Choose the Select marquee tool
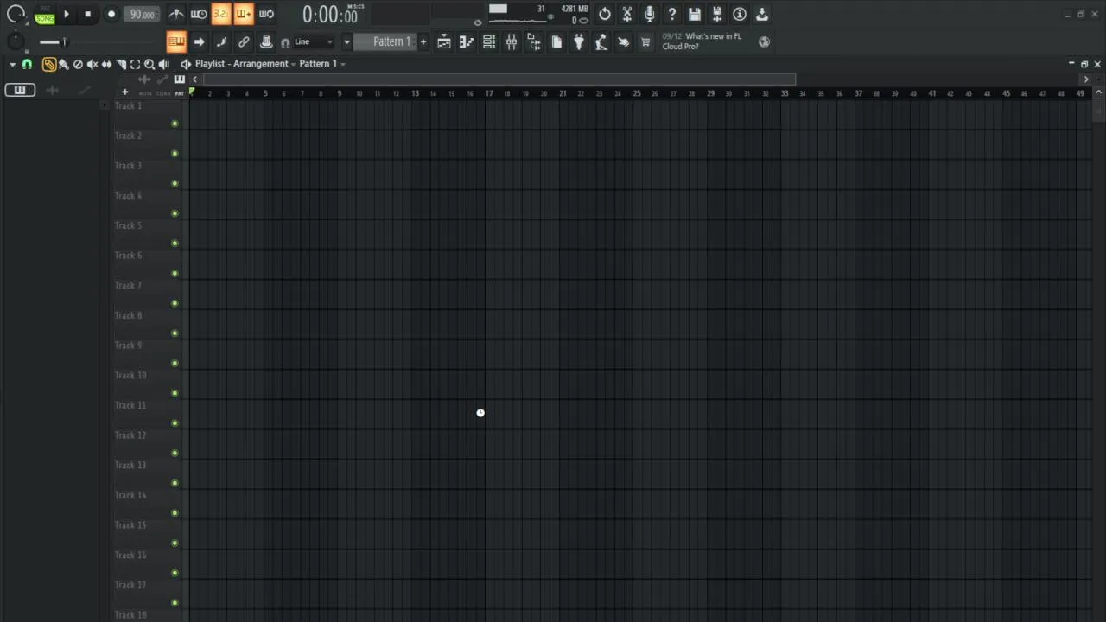 point(135,64)
